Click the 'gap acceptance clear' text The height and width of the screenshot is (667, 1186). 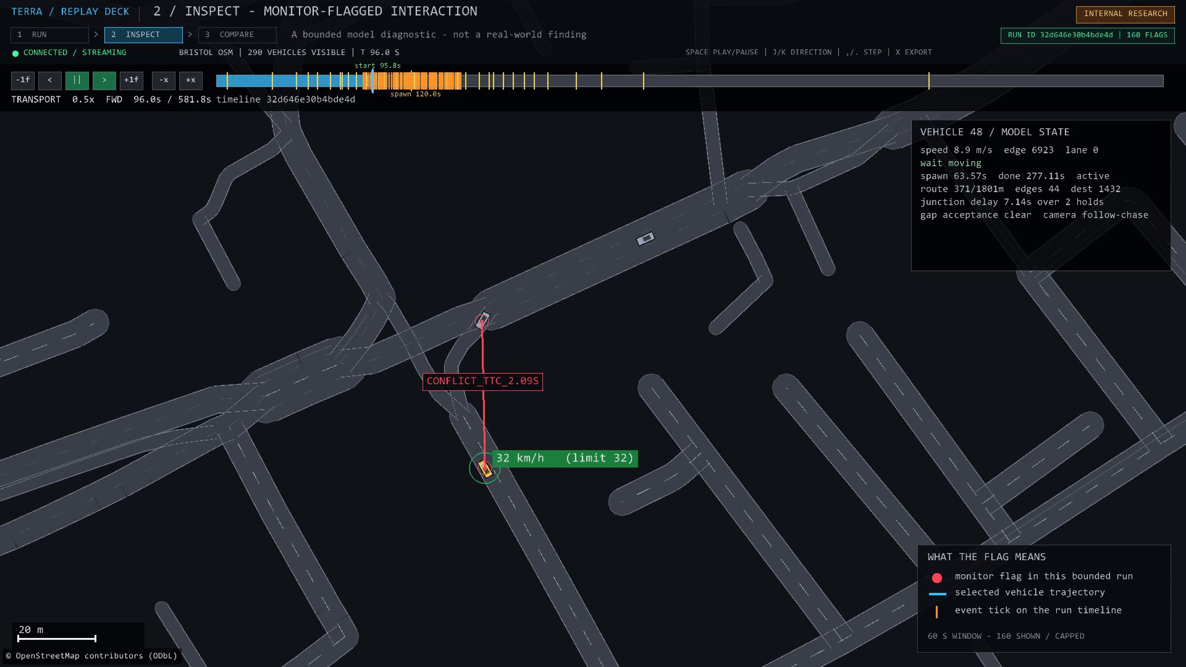(x=976, y=216)
